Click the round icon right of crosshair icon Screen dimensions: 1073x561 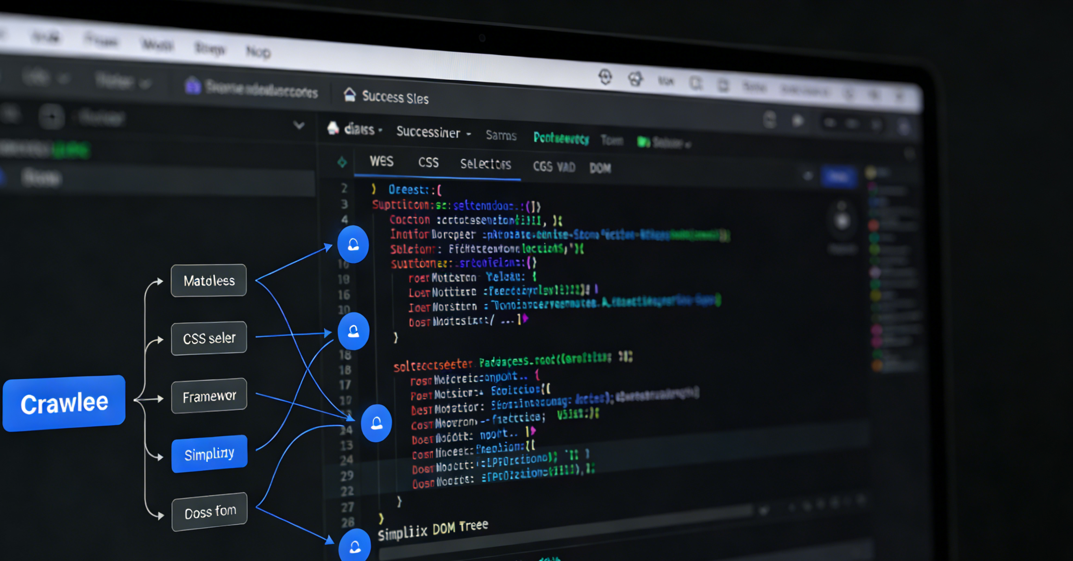pyautogui.click(x=635, y=78)
